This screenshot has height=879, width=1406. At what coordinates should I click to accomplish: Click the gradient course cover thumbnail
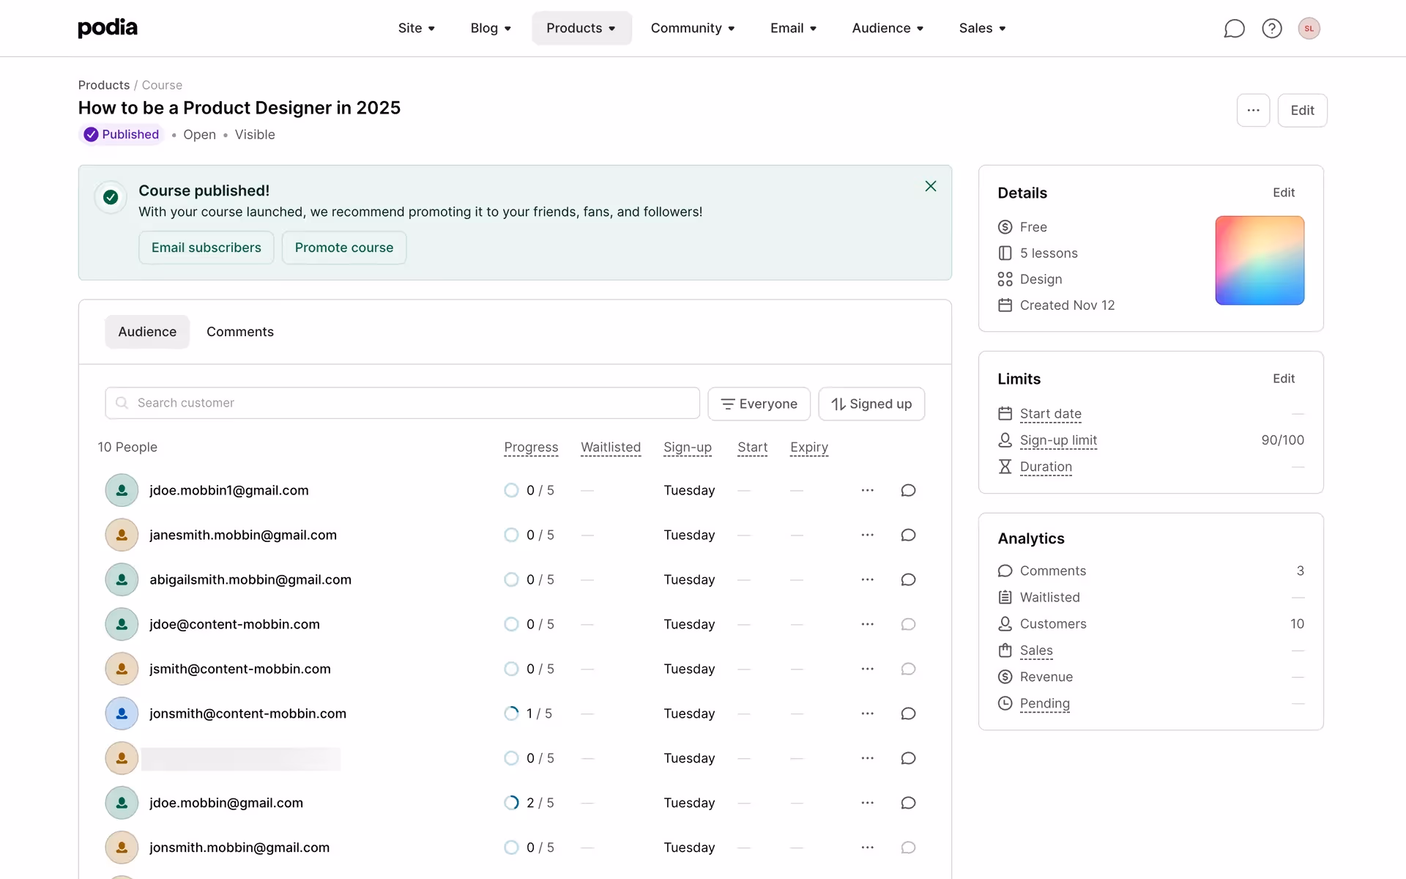[1259, 260]
